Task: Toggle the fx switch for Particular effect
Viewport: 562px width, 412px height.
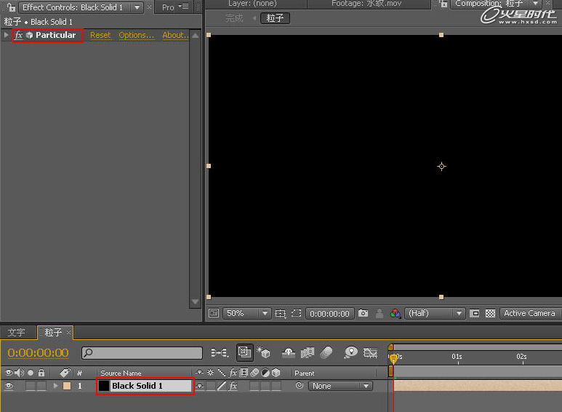Action: pyautogui.click(x=19, y=35)
